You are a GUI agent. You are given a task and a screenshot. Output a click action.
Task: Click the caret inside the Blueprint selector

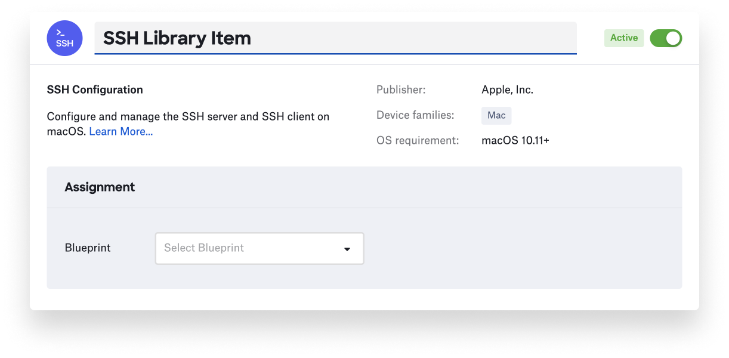coord(347,249)
